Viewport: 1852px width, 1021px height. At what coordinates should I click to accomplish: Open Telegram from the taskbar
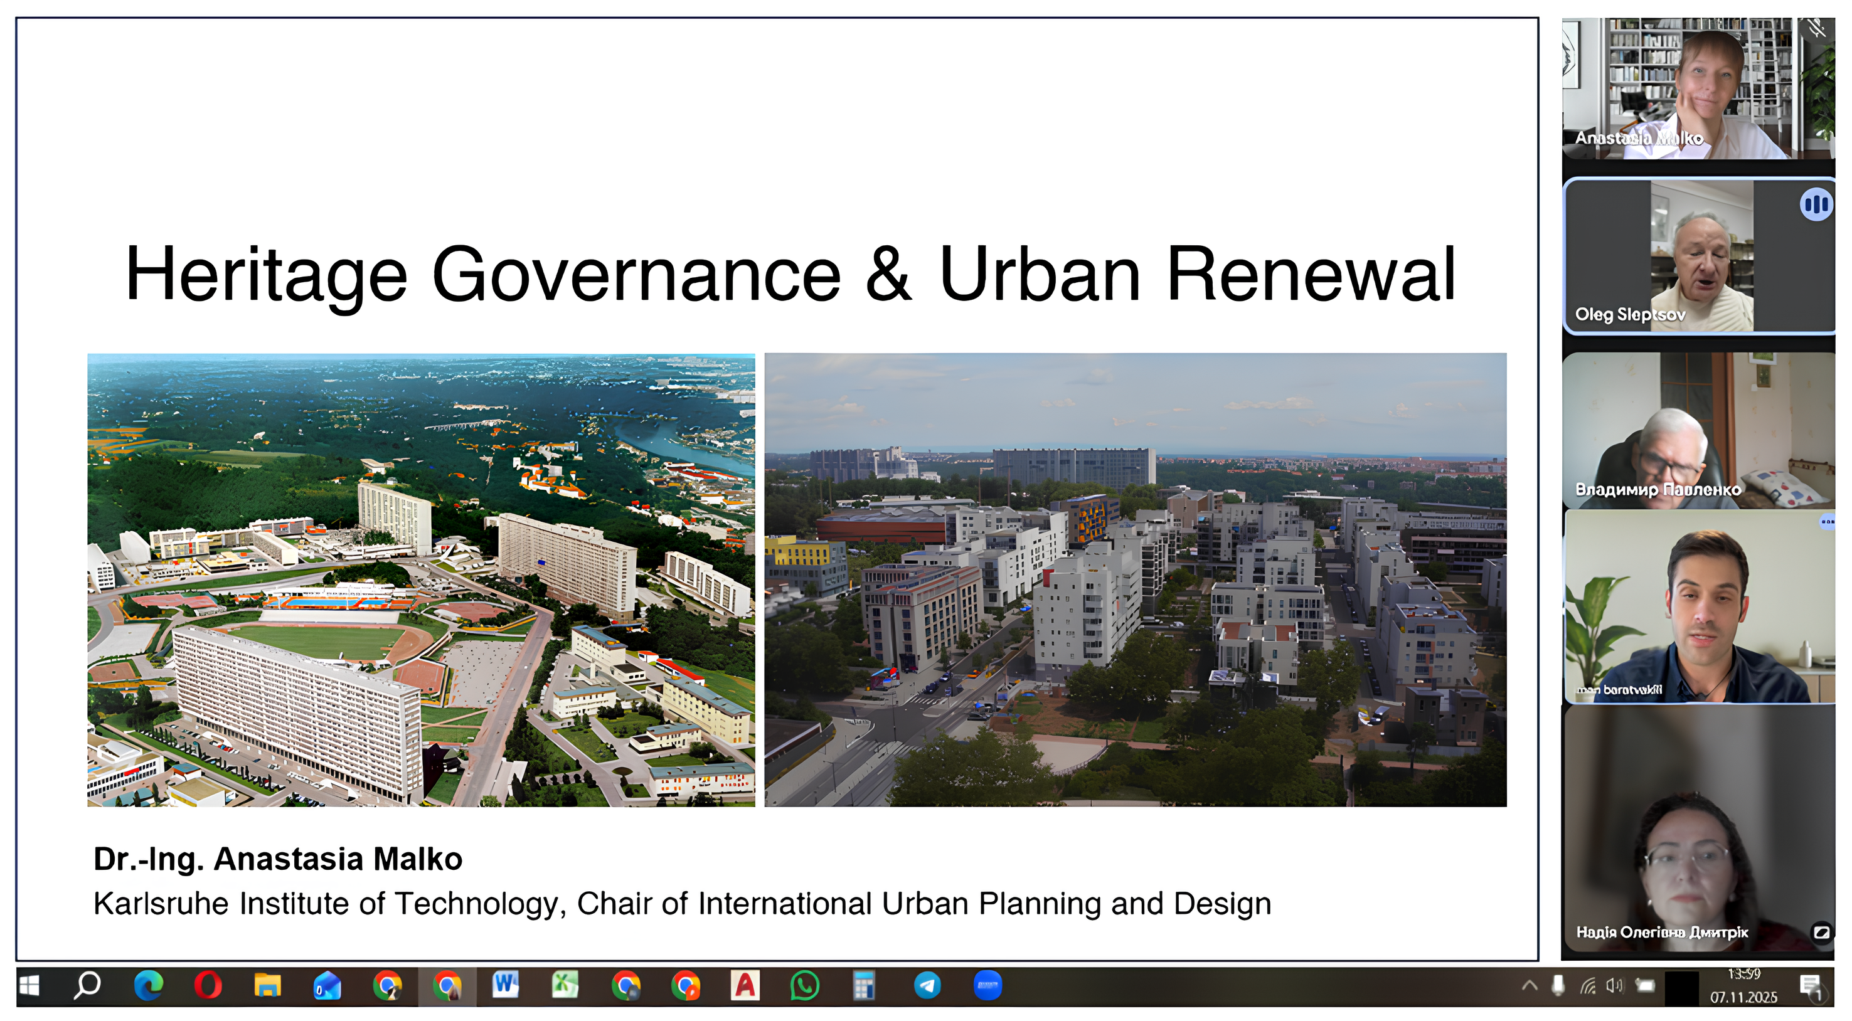pyautogui.click(x=927, y=985)
